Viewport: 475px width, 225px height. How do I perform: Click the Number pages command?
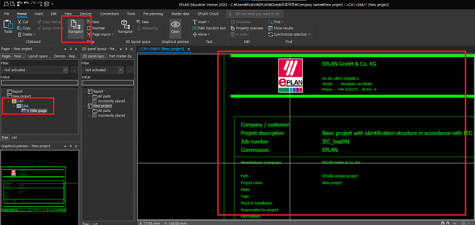click(x=96, y=28)
